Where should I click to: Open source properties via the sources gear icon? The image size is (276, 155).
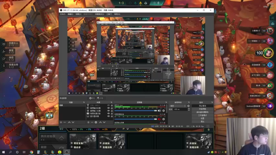coord(96,122)
